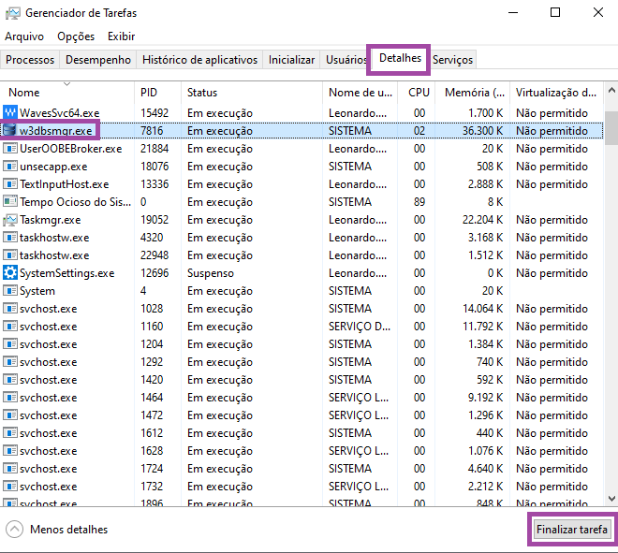Click the TextInputHost.exe process icon
The width and height of the screenshot is (618, 553).
coord(10,184)
